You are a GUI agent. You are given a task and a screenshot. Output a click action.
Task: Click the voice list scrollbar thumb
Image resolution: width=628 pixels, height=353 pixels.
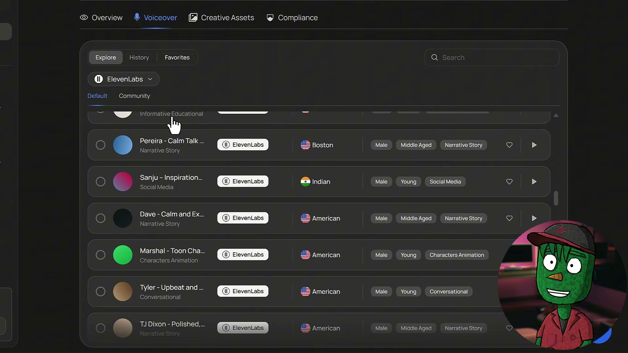tap(556, 198)
